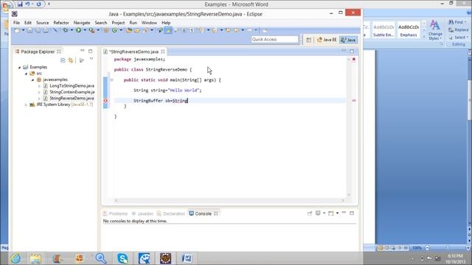Screen dimensions: 472x265
Task: Open dropdown arrow next to Run button
Action: 85,30
